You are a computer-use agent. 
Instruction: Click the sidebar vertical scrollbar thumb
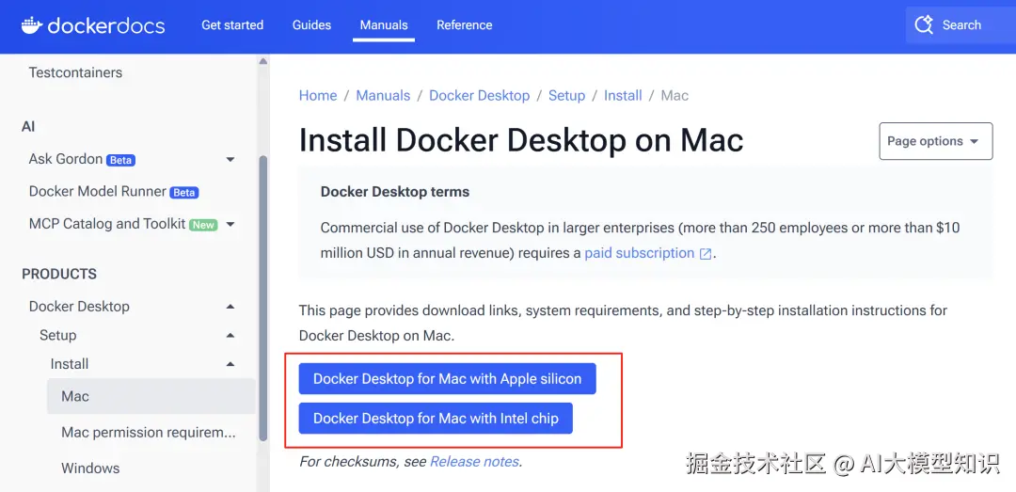pos(263,298)
